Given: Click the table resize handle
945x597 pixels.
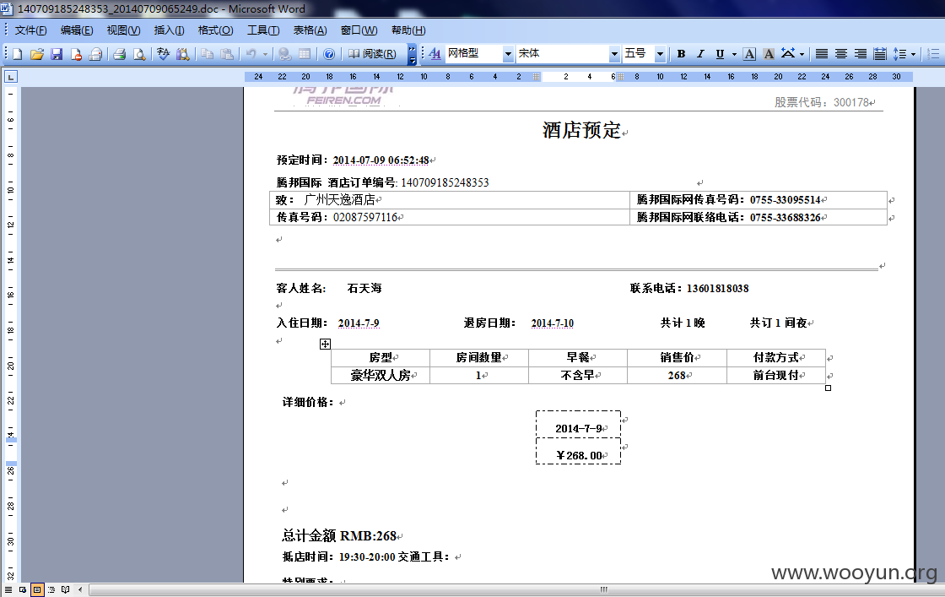Looking at the screenshot, I should 828,388.
